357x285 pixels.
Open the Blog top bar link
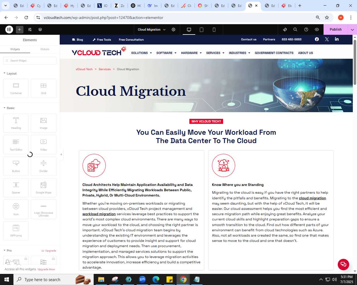[x=78, y=40]
